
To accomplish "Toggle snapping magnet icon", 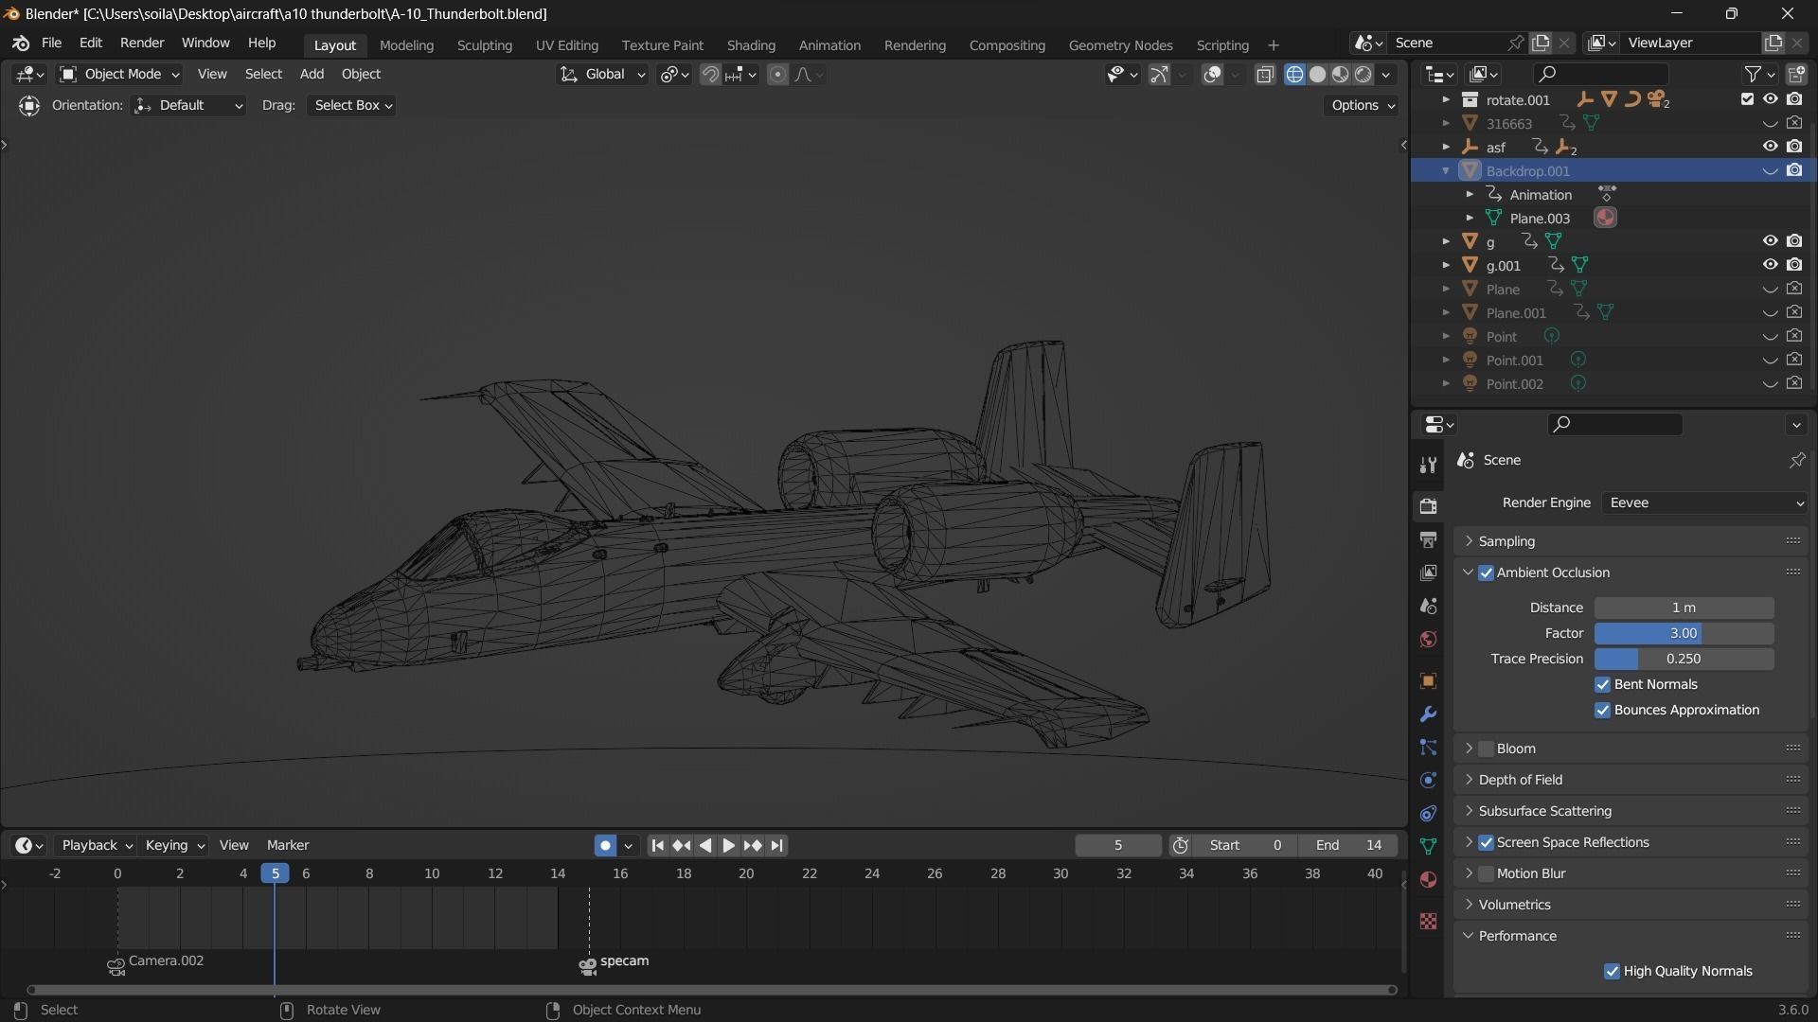I will (x=710, y=75).
